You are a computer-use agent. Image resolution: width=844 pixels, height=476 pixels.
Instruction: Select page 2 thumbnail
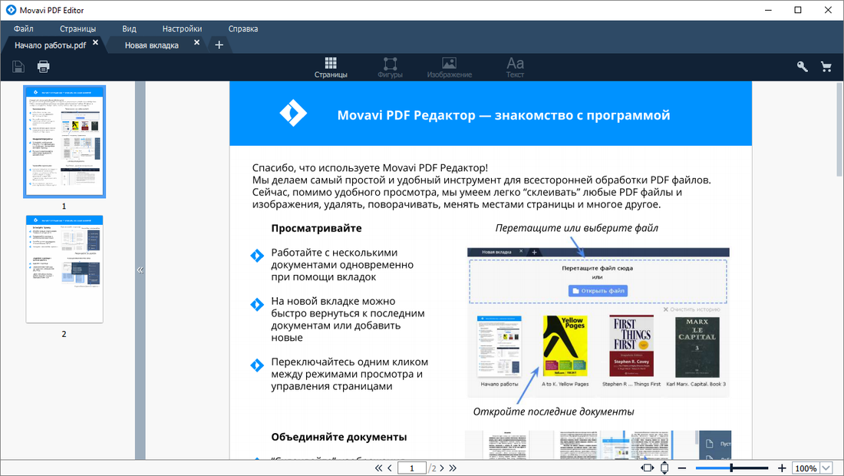[x=64, y=269]
